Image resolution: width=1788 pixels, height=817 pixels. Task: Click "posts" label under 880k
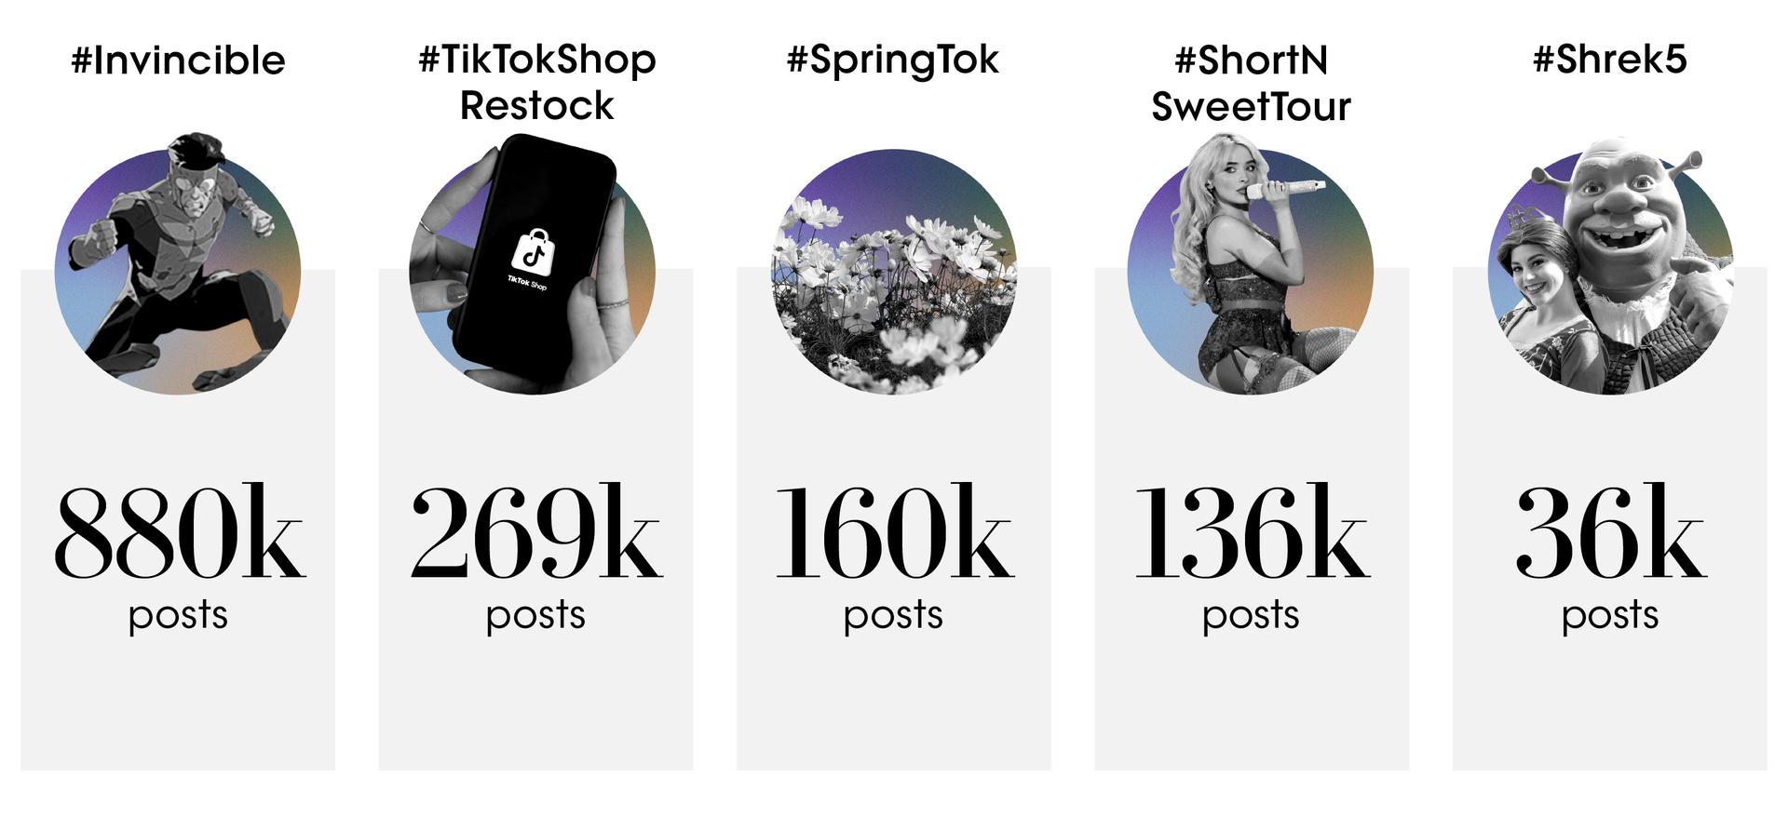click(x=178, y=616)
